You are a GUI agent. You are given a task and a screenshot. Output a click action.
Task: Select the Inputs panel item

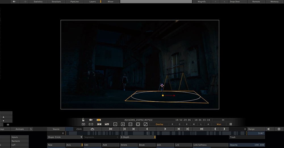[20, 137]
